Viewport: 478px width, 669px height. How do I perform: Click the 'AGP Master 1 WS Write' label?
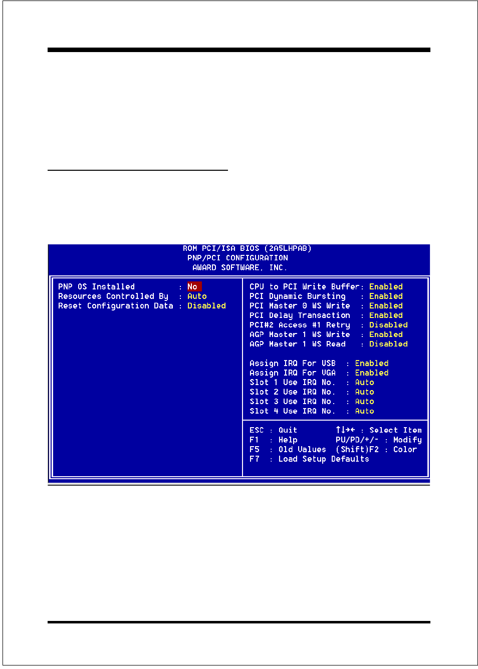click(x=300, y=334)
